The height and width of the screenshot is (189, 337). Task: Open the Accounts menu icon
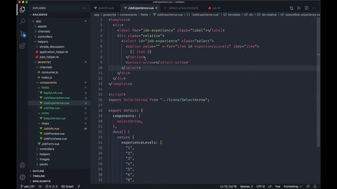22,165
